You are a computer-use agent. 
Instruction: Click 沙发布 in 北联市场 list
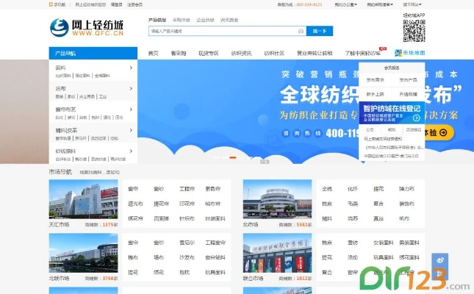187,257
